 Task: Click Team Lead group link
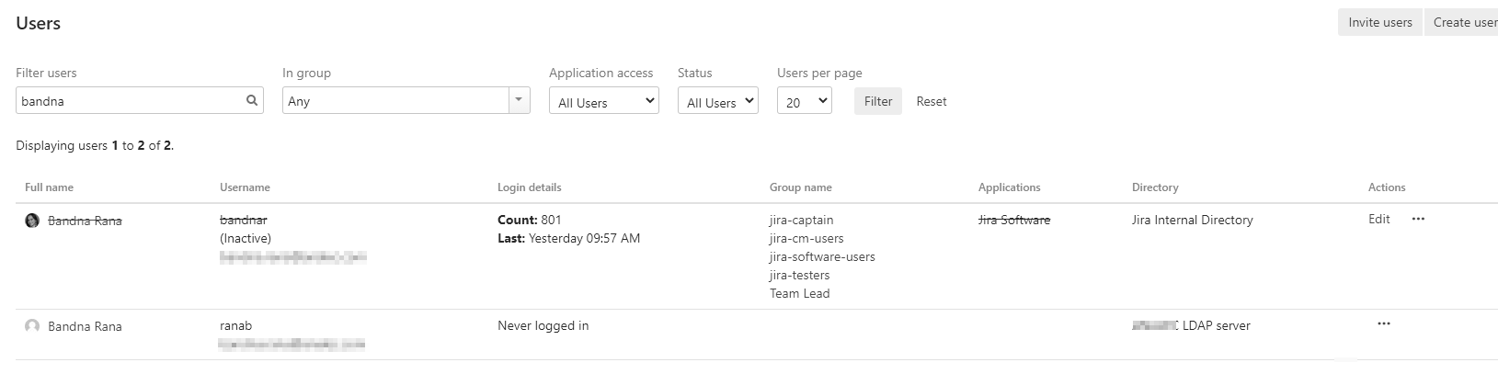[x=800, y=293]
